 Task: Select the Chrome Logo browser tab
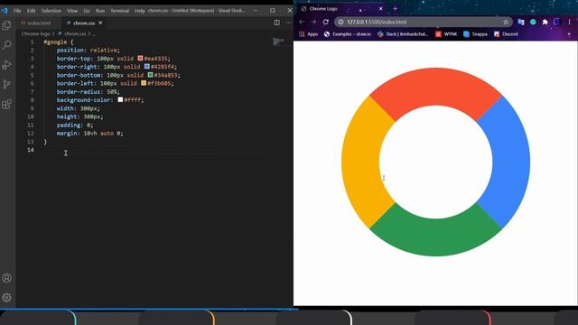(x=341, y=8)
